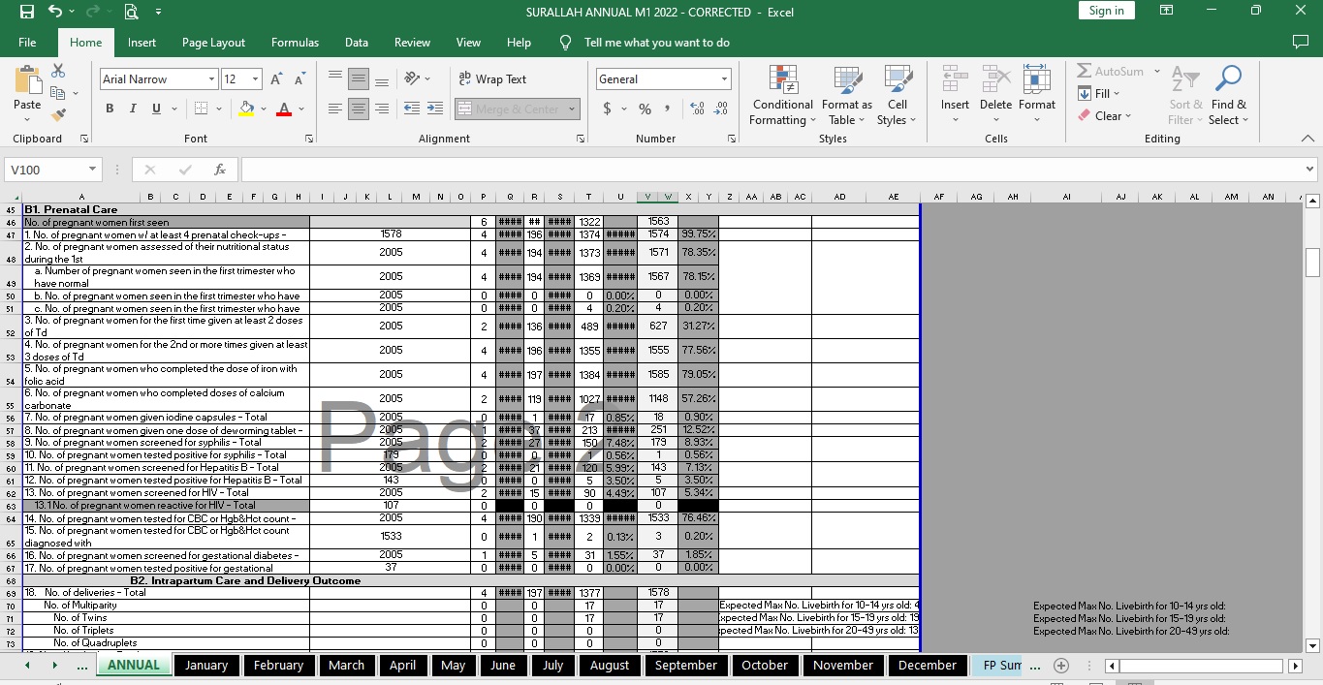Viewport: 1323px width, 685px height.
Task: Click inside the formula bar
Action: click(772, 170)
